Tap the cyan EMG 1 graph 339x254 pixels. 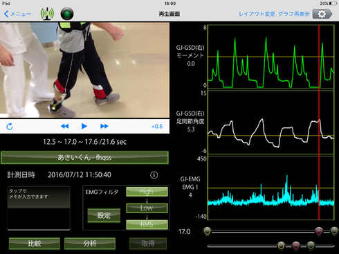(x=271, y=188)
